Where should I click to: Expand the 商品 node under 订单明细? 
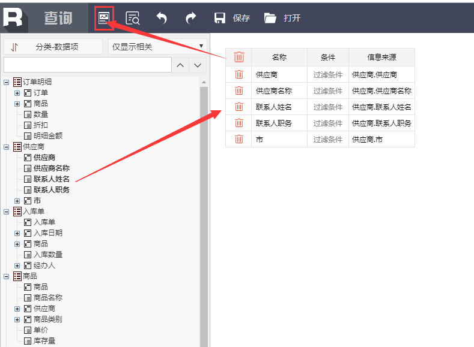coord(17,104)
